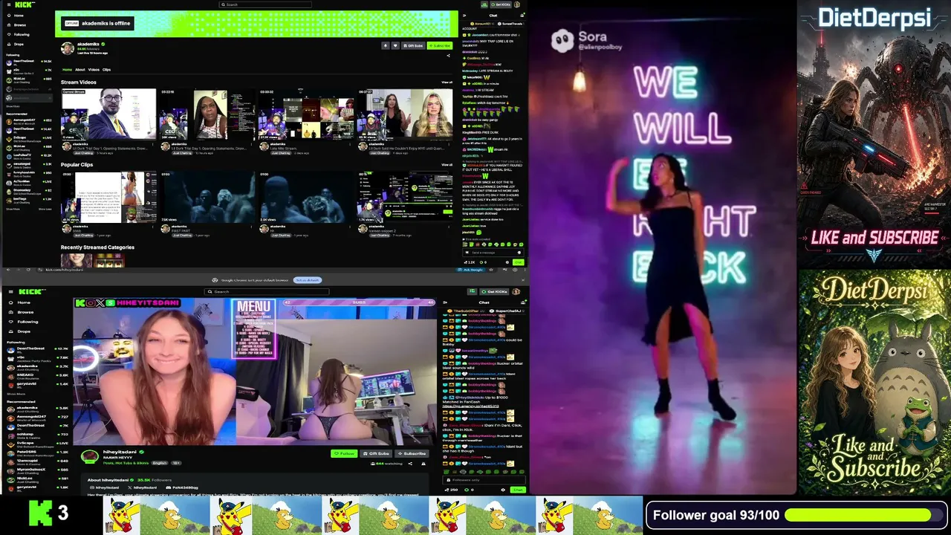951x535 pixels.
Task: Open the 06:37:27 stream video thumbnail
Action: (x=405, y=114)
